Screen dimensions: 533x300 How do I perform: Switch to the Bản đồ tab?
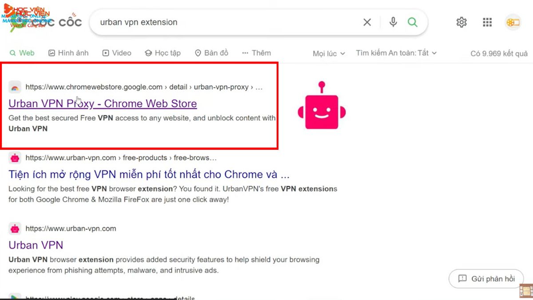pos(211,53)
